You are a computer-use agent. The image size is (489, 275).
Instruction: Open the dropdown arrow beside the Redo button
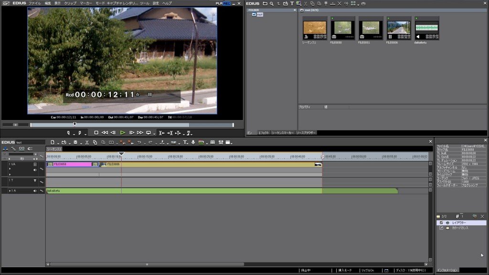[x=156, y=143]
